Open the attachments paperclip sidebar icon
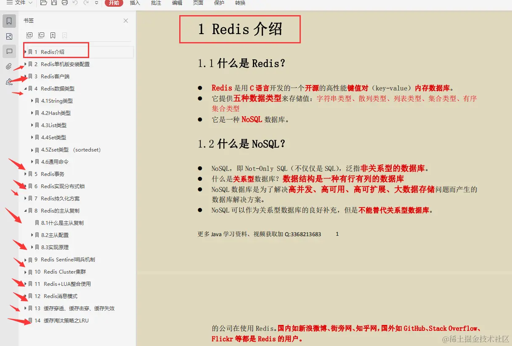The image size is (512, 346). pyautogui.click(x=9, y=67)
